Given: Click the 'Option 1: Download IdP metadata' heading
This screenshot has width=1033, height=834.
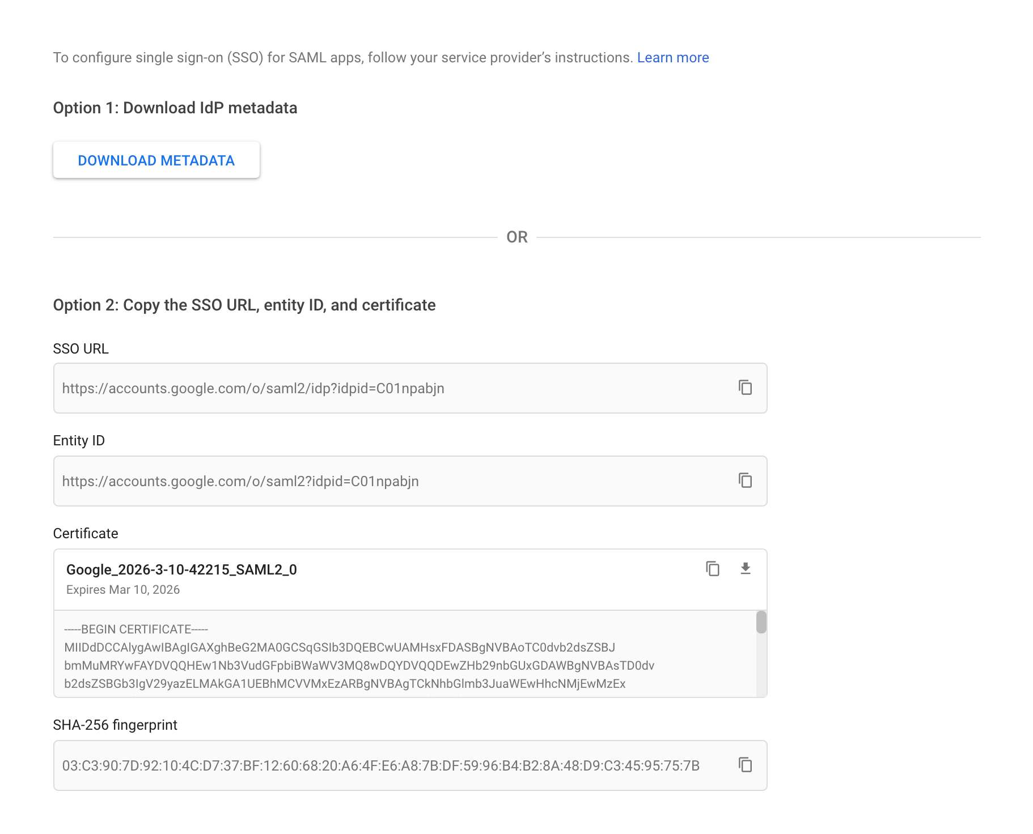Looking at the screenshot, I should [175, 108].
